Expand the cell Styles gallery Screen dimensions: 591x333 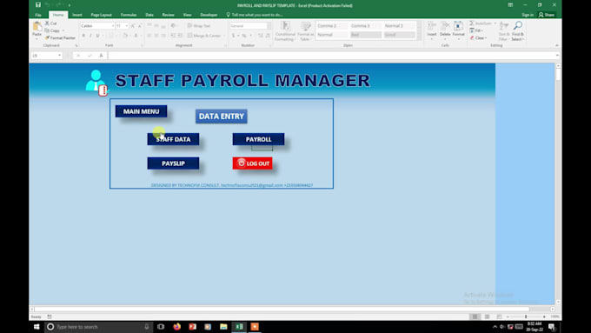click(x=419, y=37)
